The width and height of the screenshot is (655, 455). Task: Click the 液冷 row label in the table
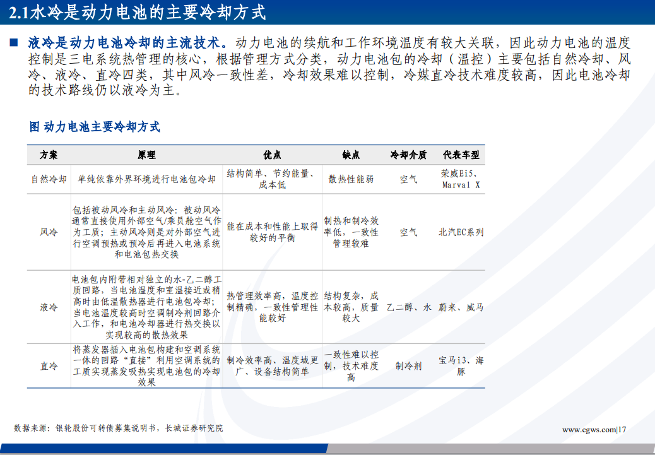click(x=49, y=307)
